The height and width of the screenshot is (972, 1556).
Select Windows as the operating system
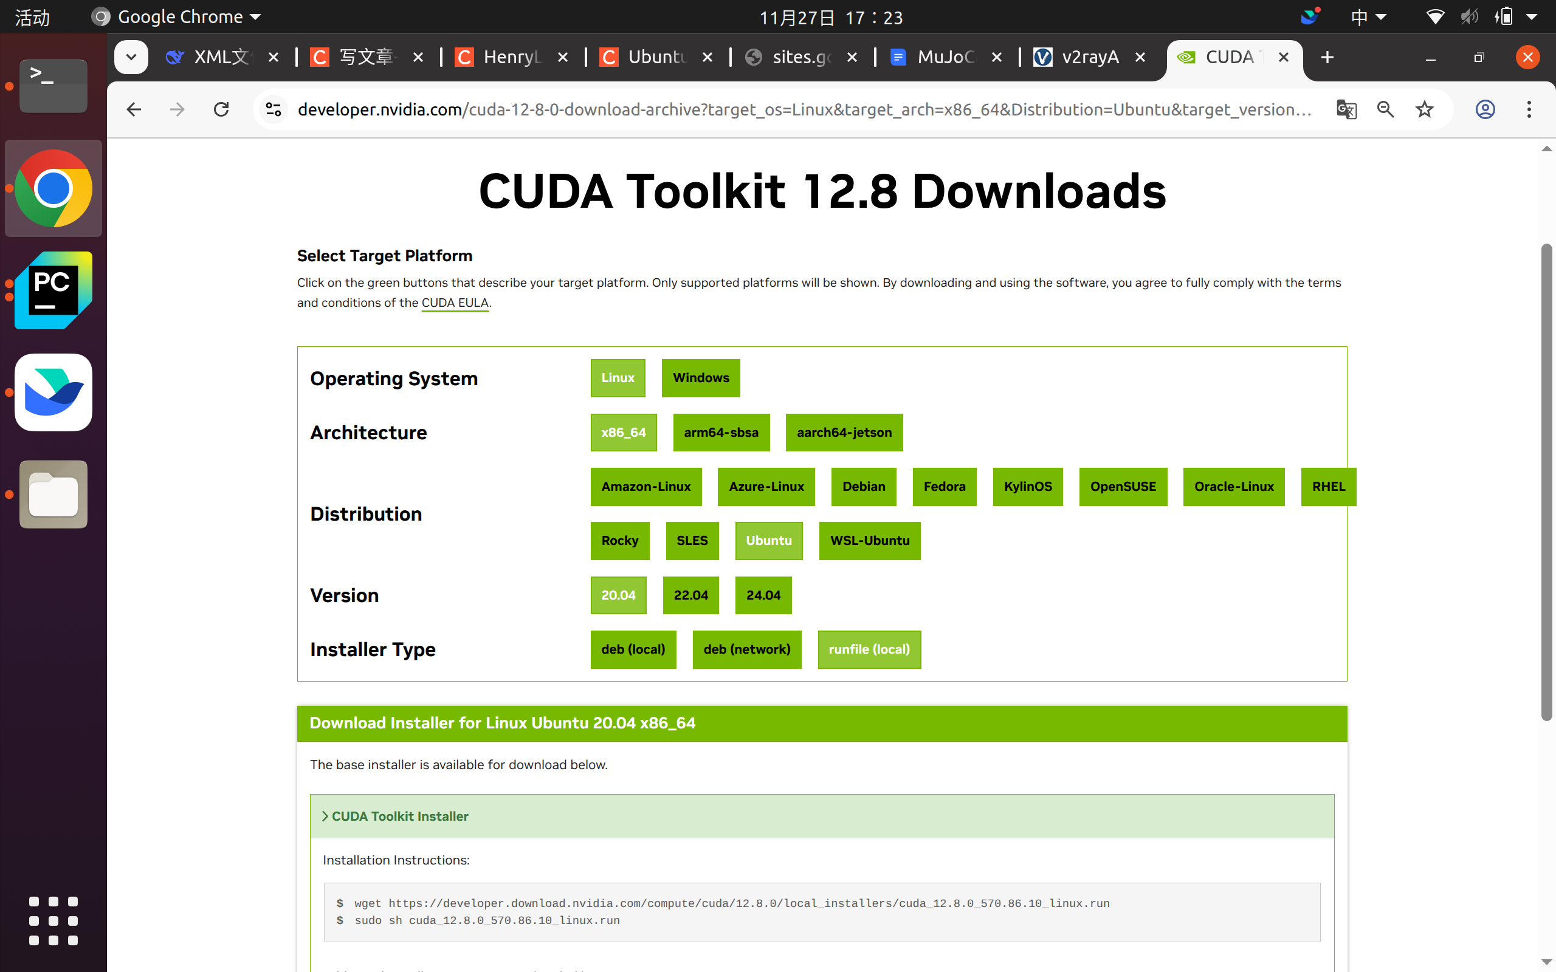(x=700, y=378)
